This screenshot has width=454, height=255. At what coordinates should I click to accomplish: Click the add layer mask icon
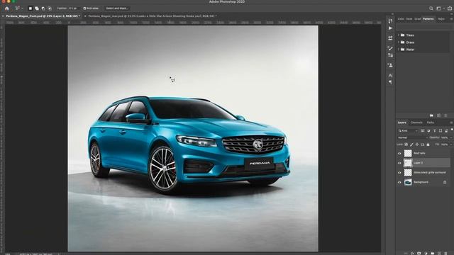click(419, 253)
